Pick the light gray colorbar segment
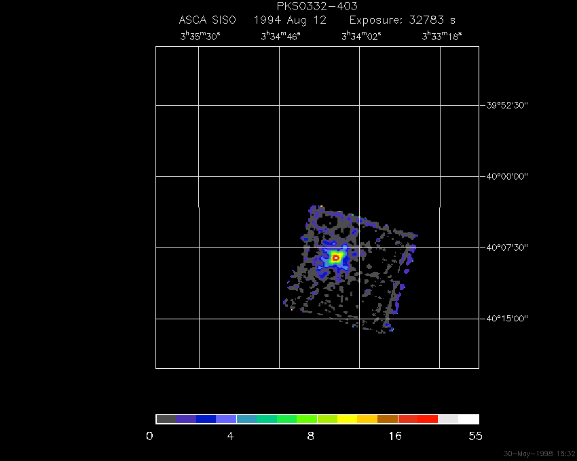Screen dimensions: 577x461 point(448,419)
